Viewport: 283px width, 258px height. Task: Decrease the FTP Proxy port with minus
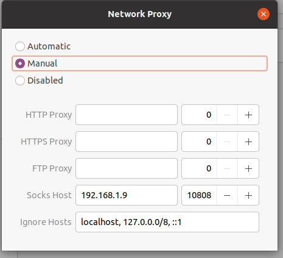click(227, 168)
